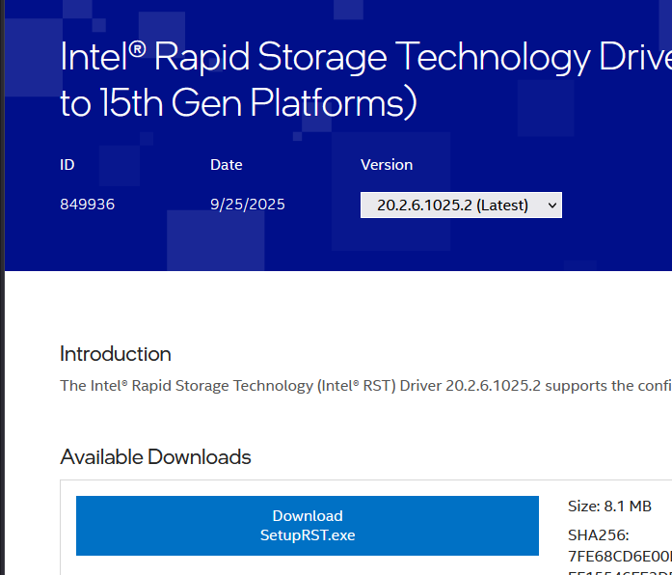Click the dark strip at the left window edge
The height and width of the screenshot is (575, 672).
click(2, 386)
